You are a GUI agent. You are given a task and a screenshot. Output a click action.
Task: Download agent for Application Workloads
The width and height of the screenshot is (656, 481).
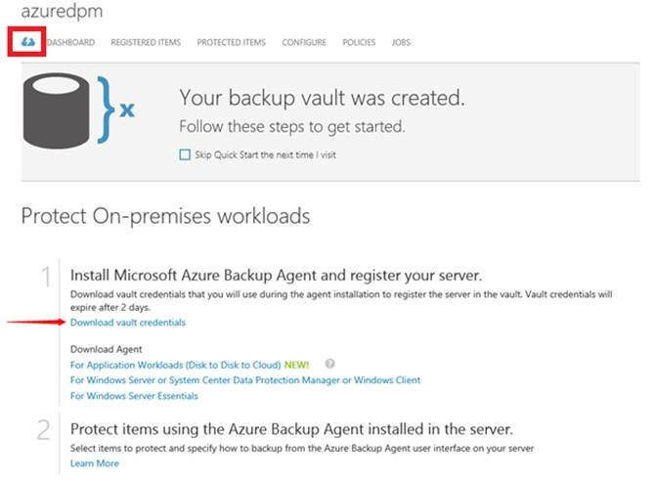point(176,365)
